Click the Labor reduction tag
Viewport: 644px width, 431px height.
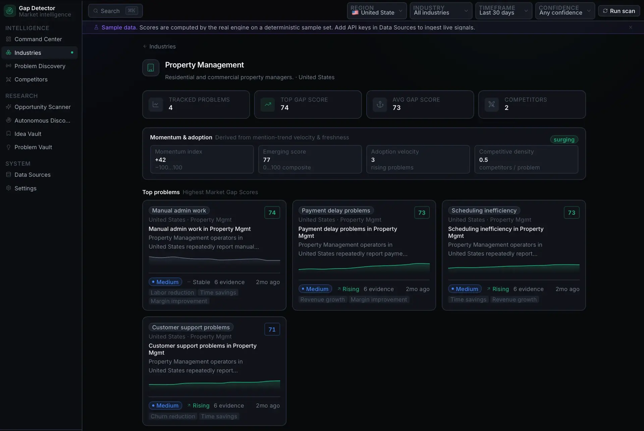(172, 293)
